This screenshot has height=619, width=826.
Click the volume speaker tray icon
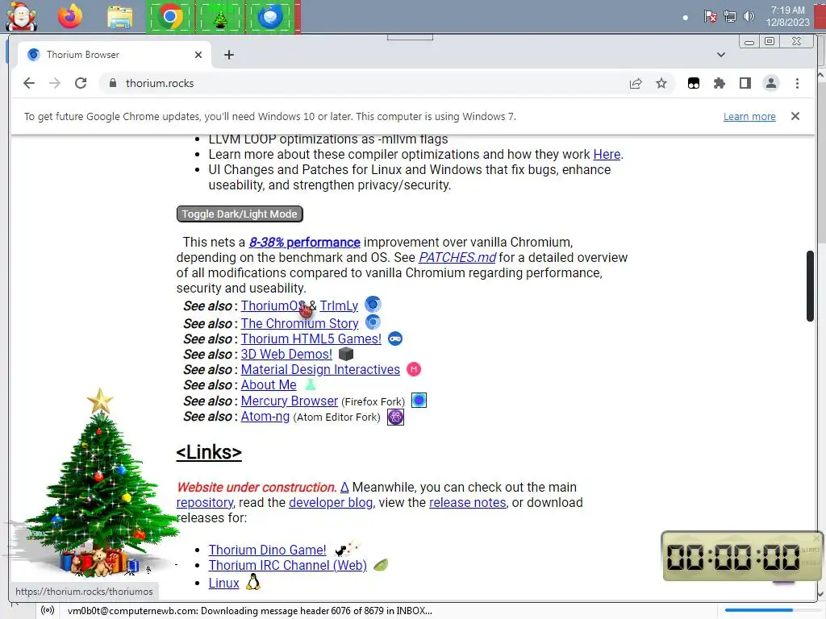click(749, 16)
